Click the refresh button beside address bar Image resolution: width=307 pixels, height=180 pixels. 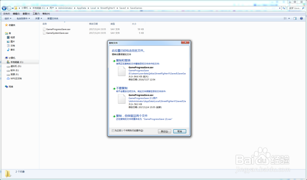(284, 8)
